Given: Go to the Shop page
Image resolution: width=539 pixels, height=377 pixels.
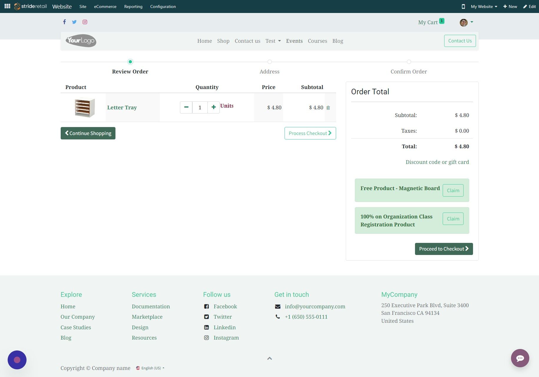Looking at the screenshot, I should pos(223,41).
